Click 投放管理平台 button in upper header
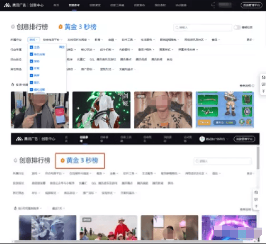 [252, 5]
